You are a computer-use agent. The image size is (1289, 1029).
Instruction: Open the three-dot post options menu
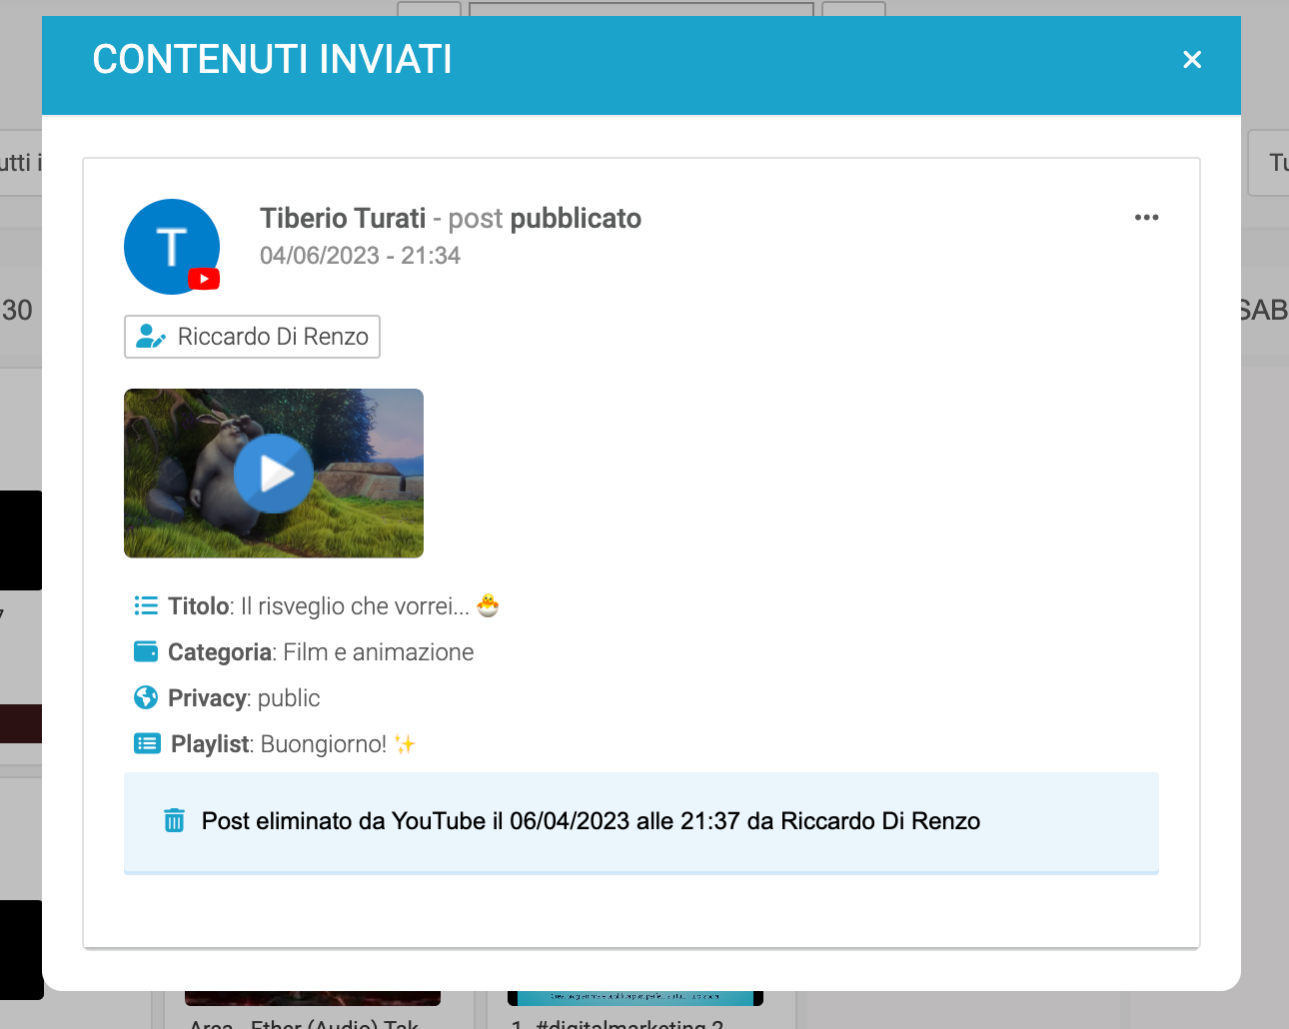1146,218
